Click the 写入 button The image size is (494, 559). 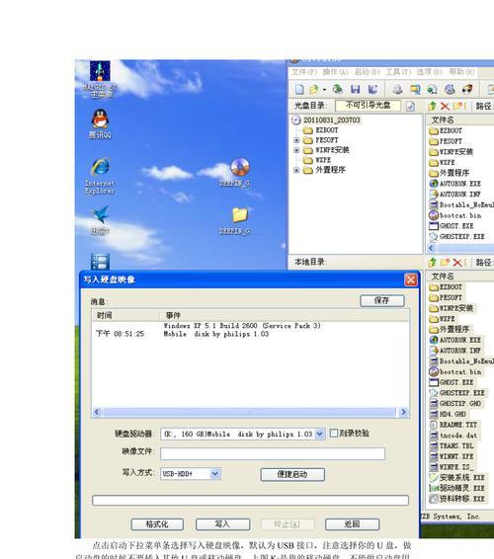click(222, 524)
